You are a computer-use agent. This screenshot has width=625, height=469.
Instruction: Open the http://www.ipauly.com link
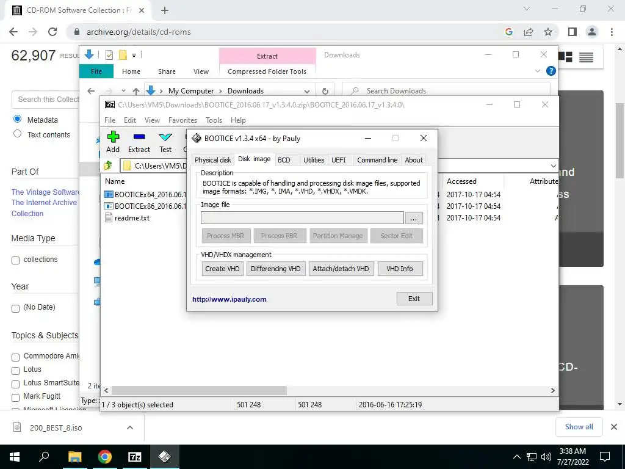pyautogui.click(x=229, y=299)
